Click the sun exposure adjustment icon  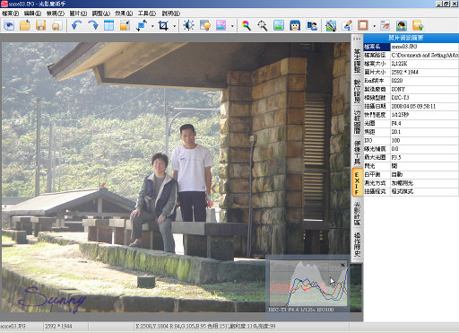coord(188,25)
